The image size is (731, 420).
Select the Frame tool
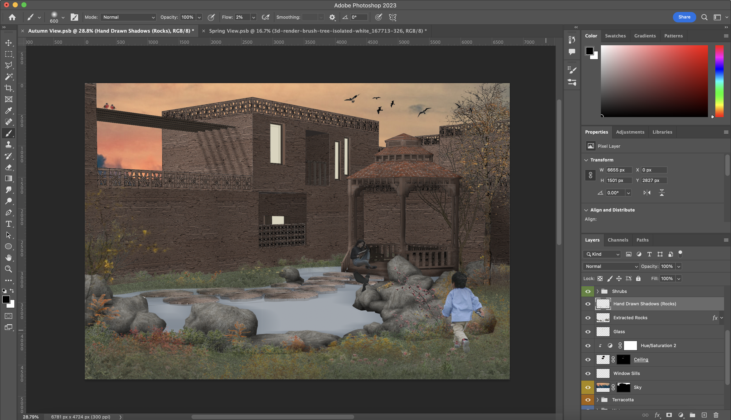click(x=8, y=99)
